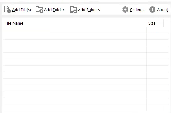Viewport: 171px width, 113px height.
Task: Open the "Settings" text button
Action: 137,10
